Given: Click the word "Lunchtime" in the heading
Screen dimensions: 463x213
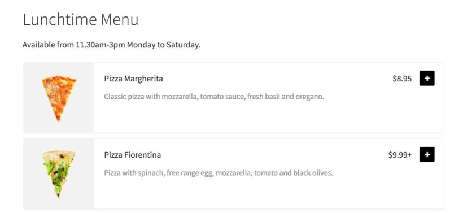Looking at the screenshot, I should (60, 20).
